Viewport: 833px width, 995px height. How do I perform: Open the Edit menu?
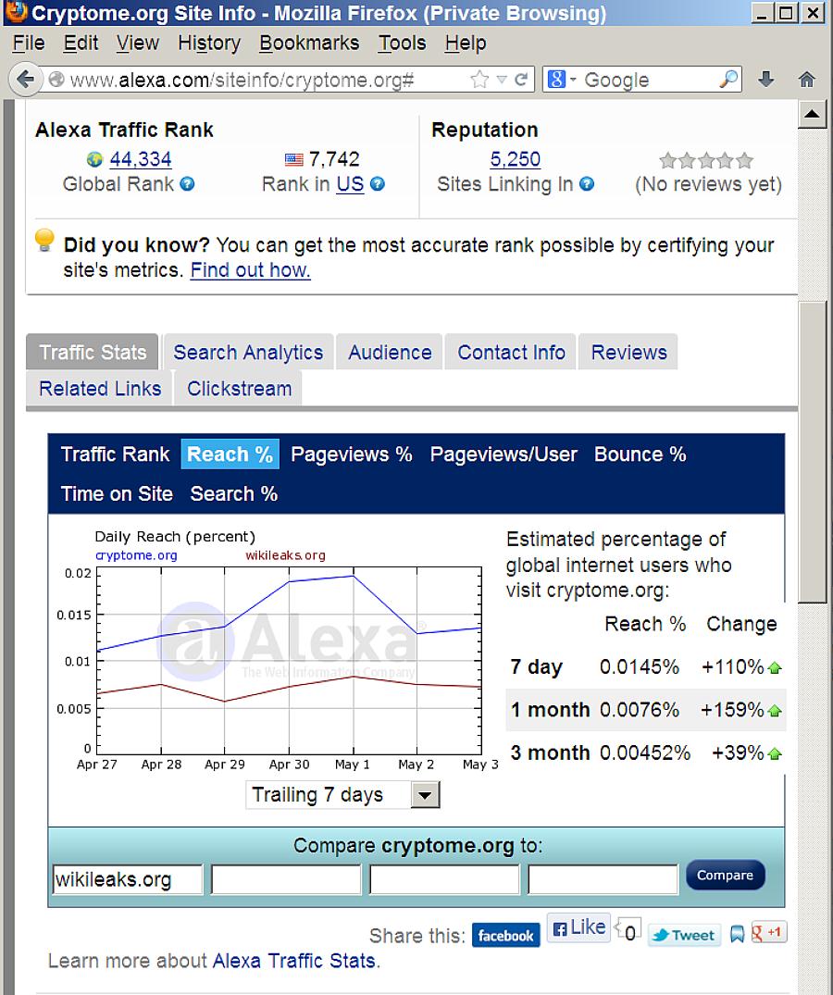click(x=81, y=44)
